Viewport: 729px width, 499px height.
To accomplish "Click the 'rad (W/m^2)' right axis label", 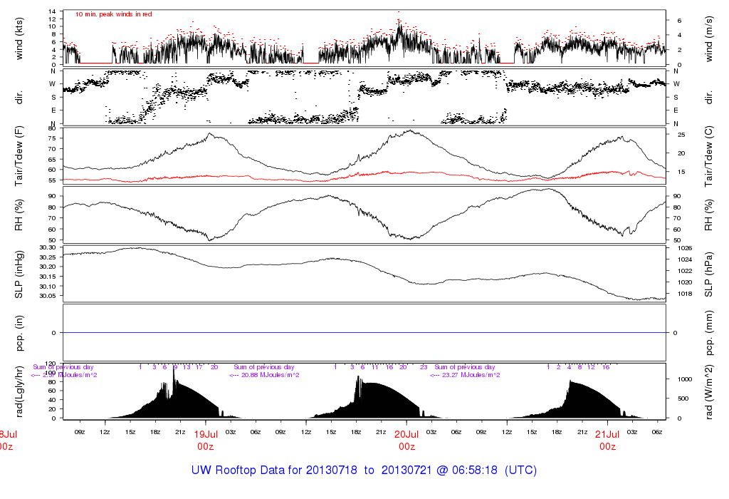I will coord(708,392).
